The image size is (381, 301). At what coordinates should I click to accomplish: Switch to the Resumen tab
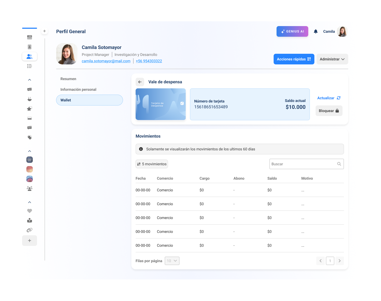coord(68,79)
